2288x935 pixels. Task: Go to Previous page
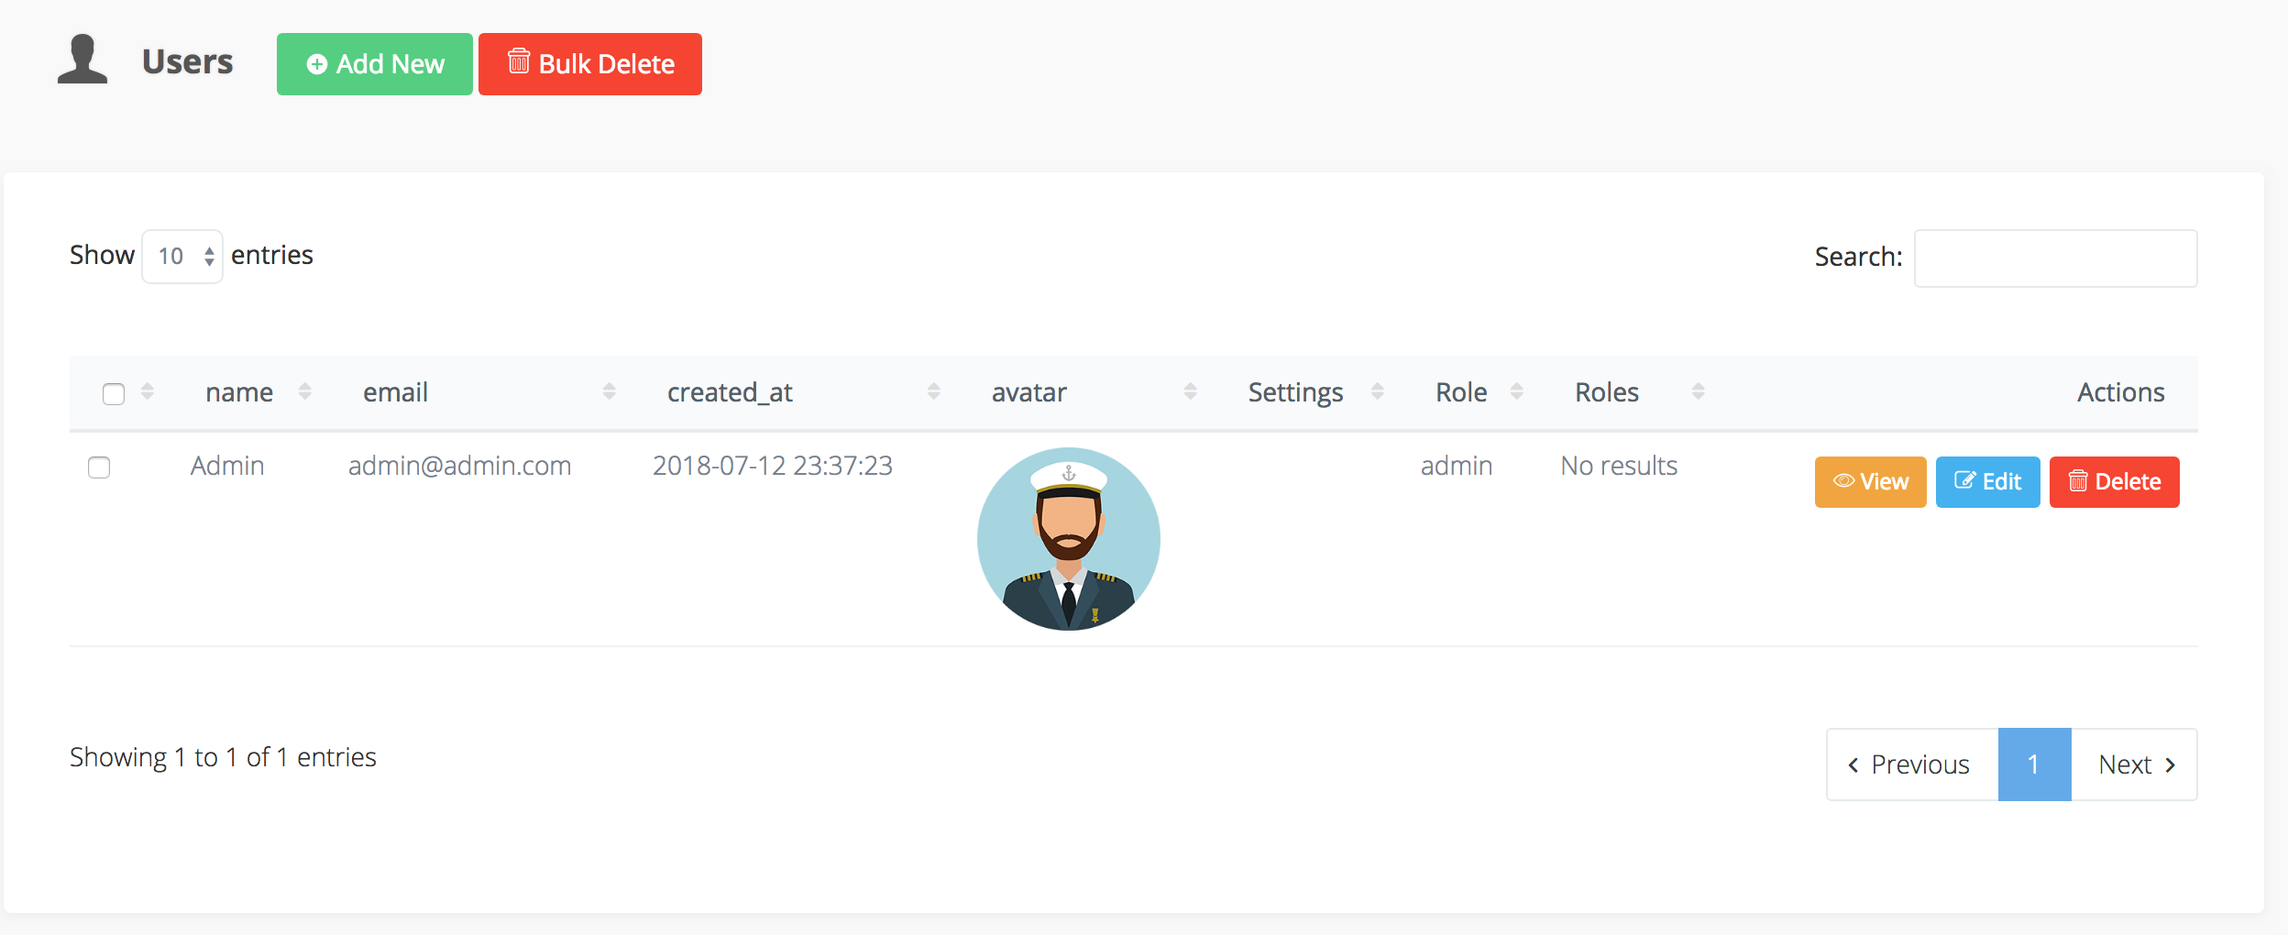1912,764
